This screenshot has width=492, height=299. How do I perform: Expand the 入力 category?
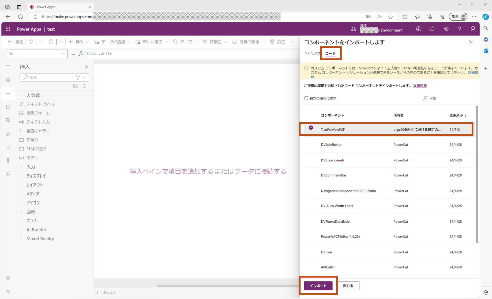pos(22,167)
